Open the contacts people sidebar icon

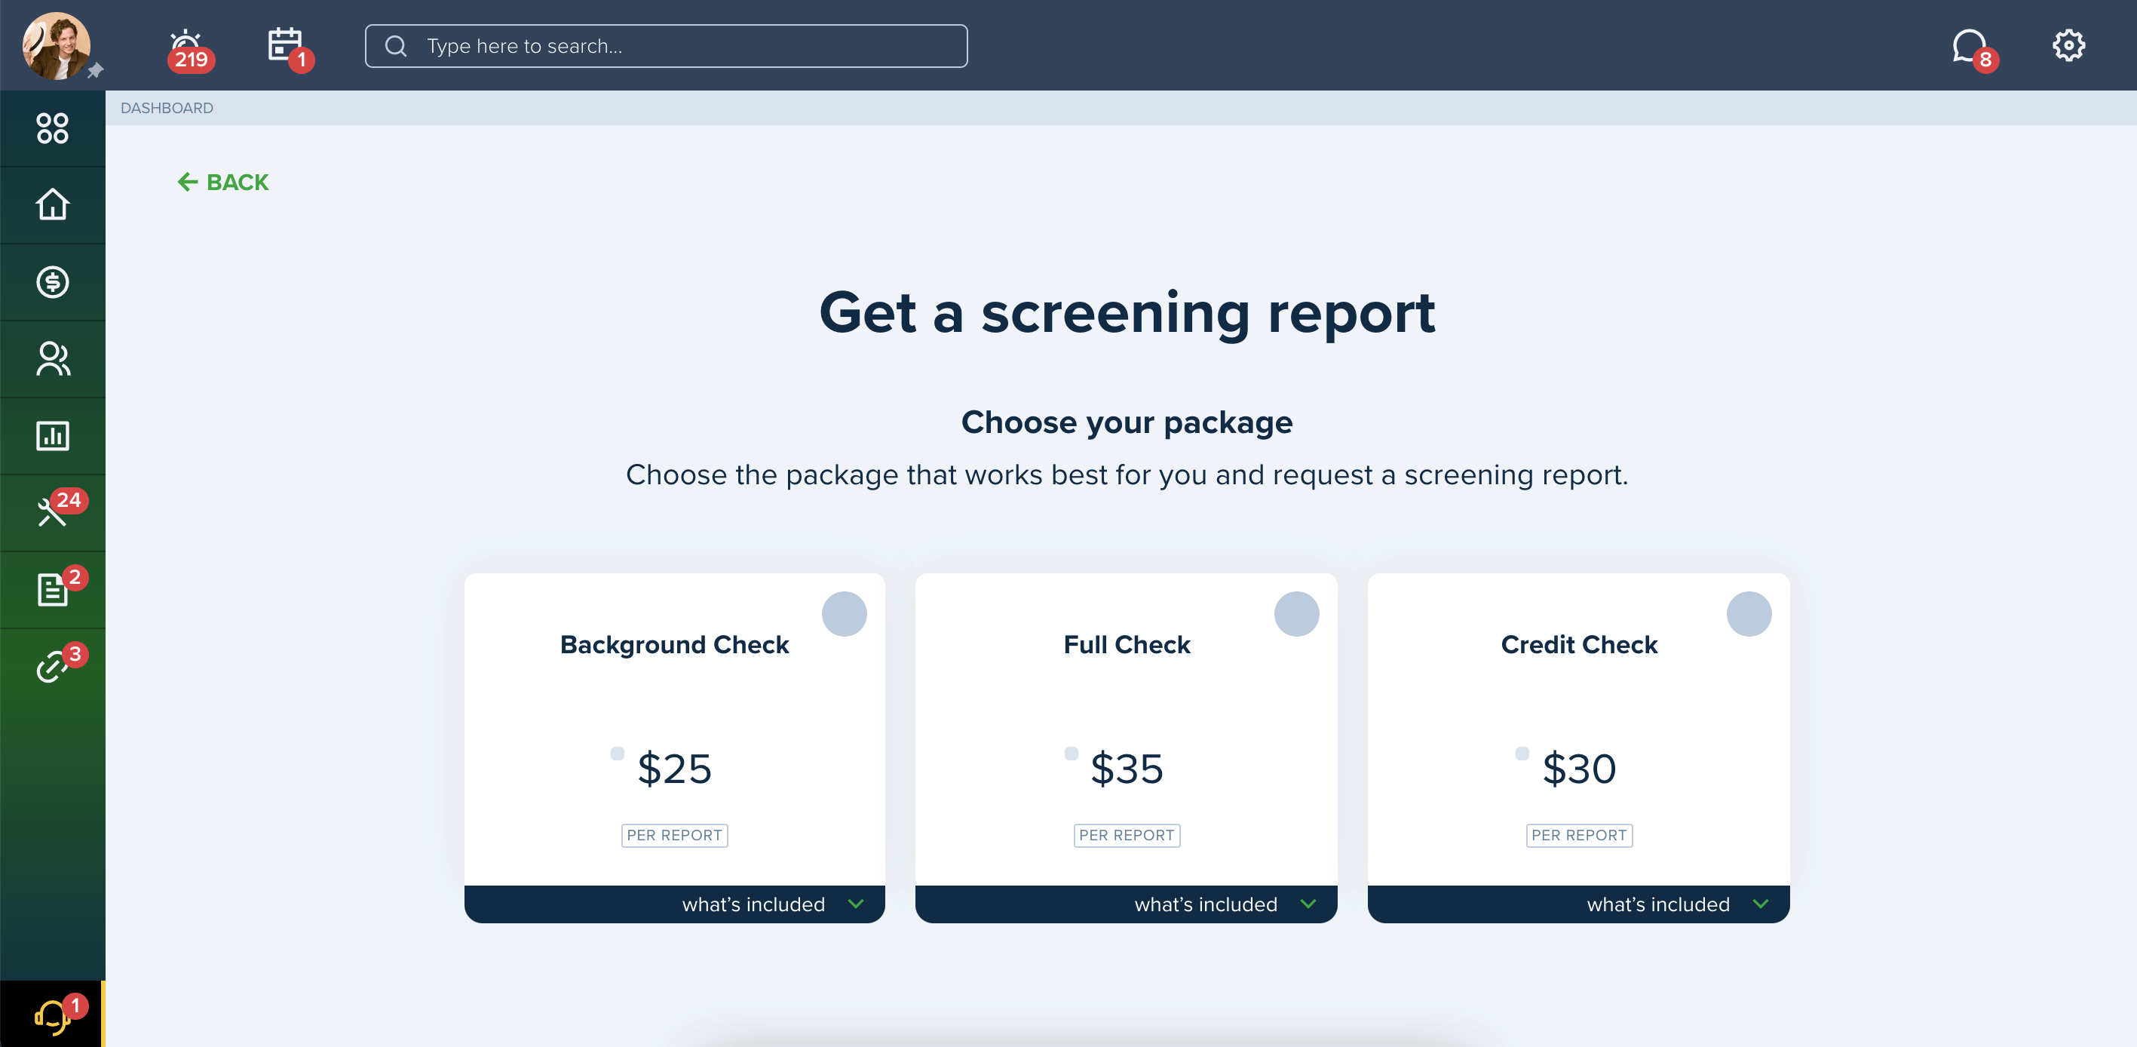[52, 359]
